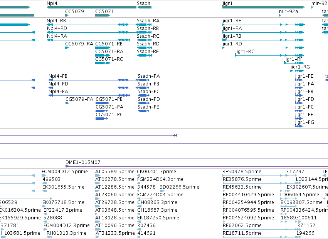This screenshot has width=328, height=239.
Task: Click the Ssadh gene arrow bar
Action: click(x=144, y=8)
